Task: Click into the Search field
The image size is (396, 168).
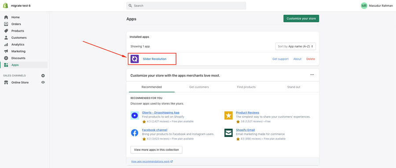Action: [186, 6]
